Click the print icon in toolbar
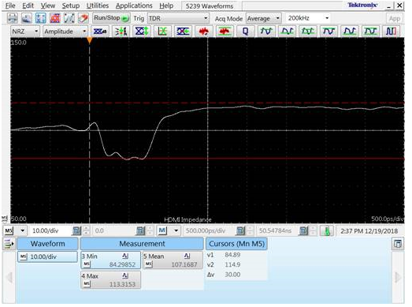Screen dimensions: 412x307 [12, 18]
